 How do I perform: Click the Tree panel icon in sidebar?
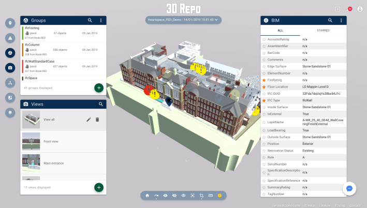[x=10, y=83]
